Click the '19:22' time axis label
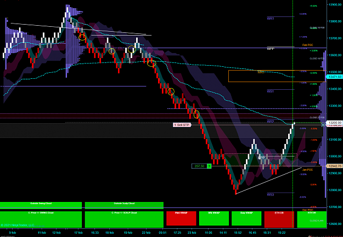Screen dimensions: 343x237 click(x=282, y=233)
